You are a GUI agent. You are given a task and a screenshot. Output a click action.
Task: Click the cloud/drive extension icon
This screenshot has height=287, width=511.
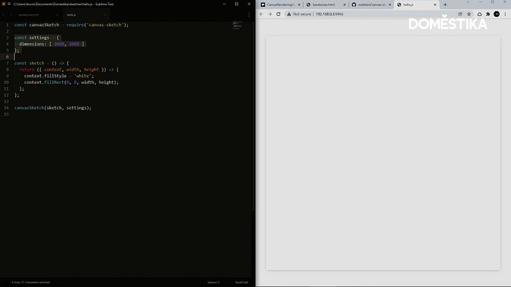click(479, 14)
